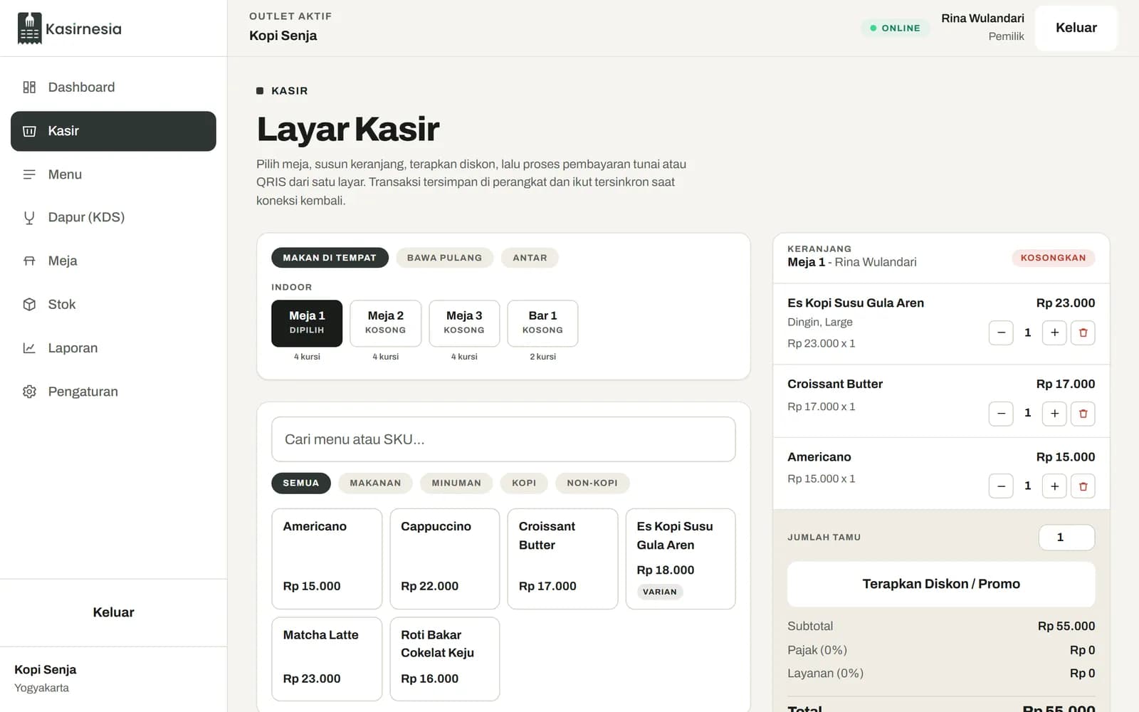Delete Es Kopi Susu Gula Aren from cart
Screen dimensions: 1139x712
[x=1083, y=333]
